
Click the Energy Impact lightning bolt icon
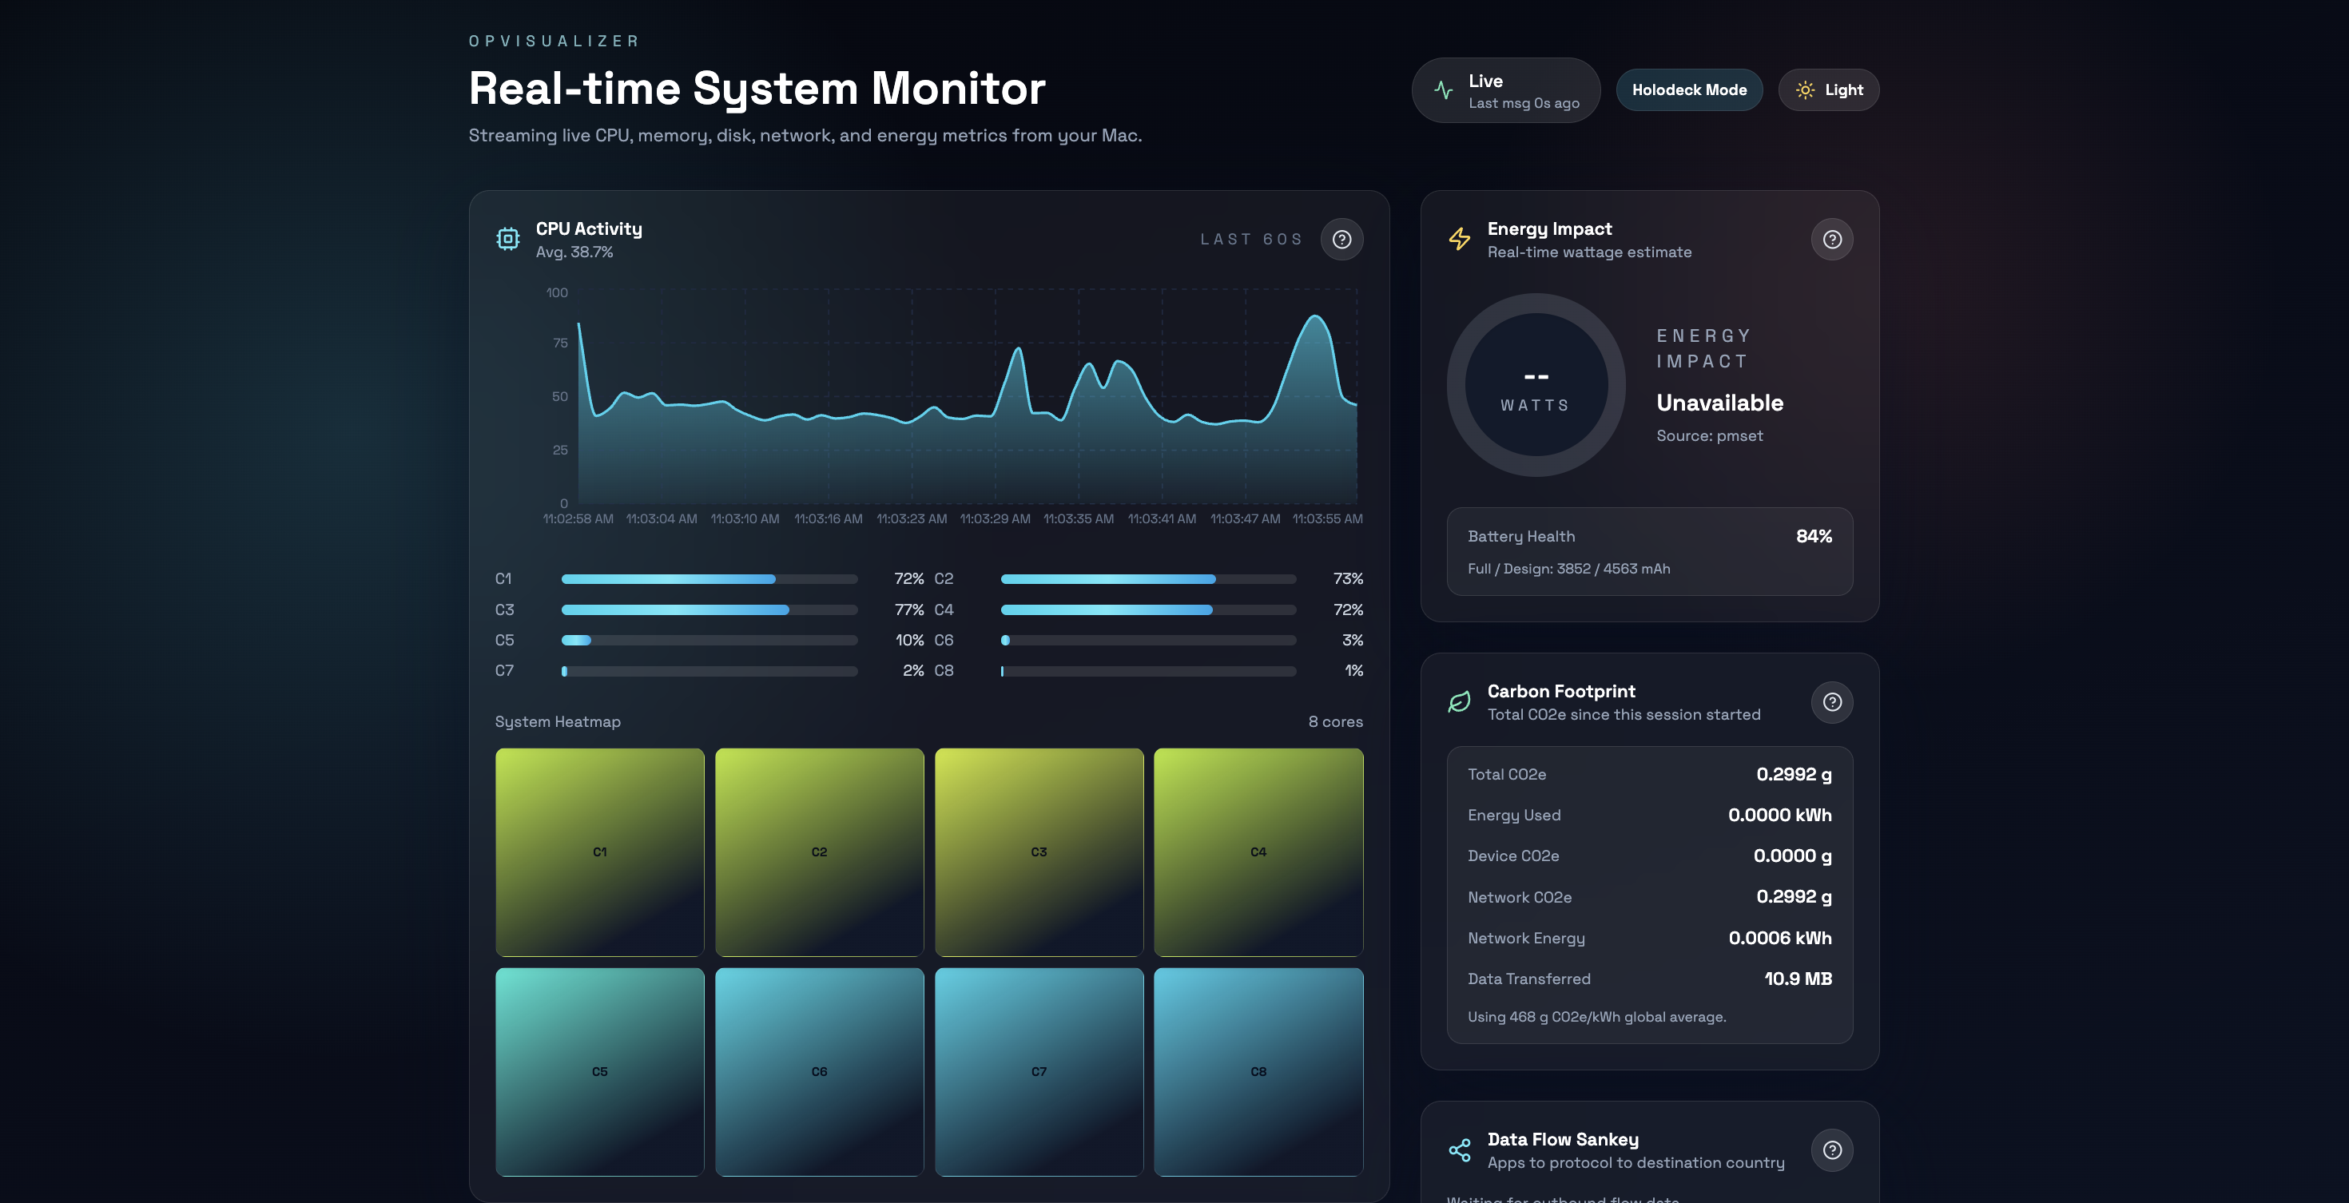tap(1459, 239)
